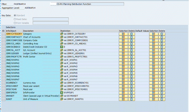This screenshot has height=112, width=189.
Task: Click the aggregation level value ASFINAP14
Action: point(30,8)
